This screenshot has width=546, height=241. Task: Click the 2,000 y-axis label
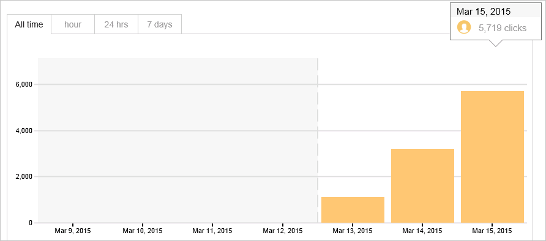pos(24,177)
